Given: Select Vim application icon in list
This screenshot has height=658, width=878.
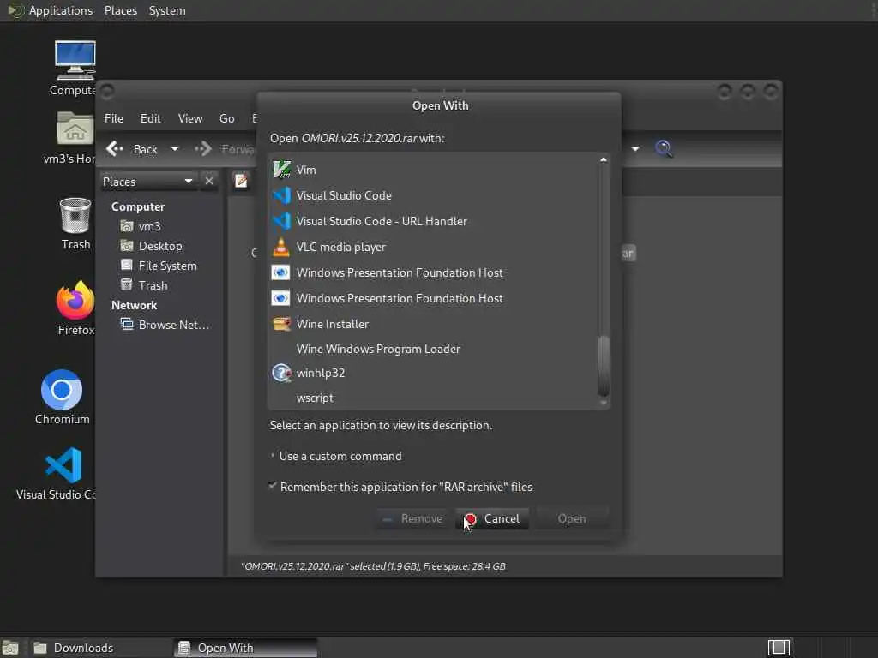Looking at the screenshot, I should click(x=281, y=170).
